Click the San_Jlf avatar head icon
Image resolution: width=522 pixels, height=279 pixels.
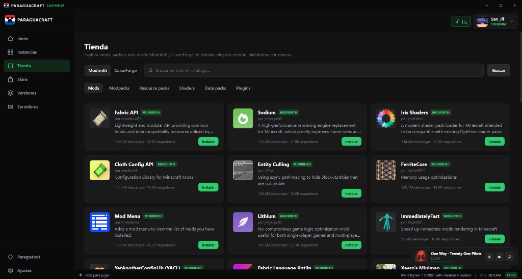pos(482,21)
